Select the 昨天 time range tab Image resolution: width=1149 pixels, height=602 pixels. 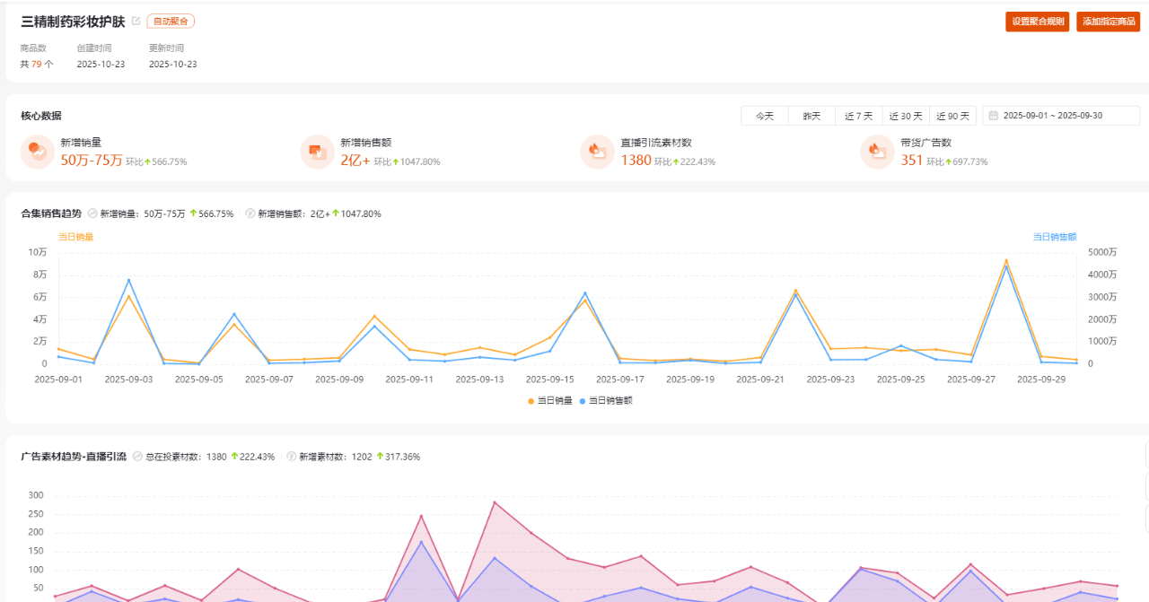[x=811, y=116]
